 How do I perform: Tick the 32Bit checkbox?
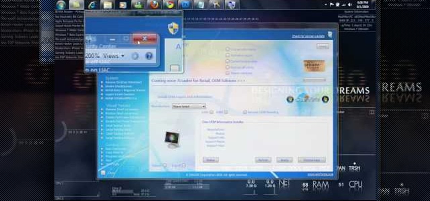[212, 112]
